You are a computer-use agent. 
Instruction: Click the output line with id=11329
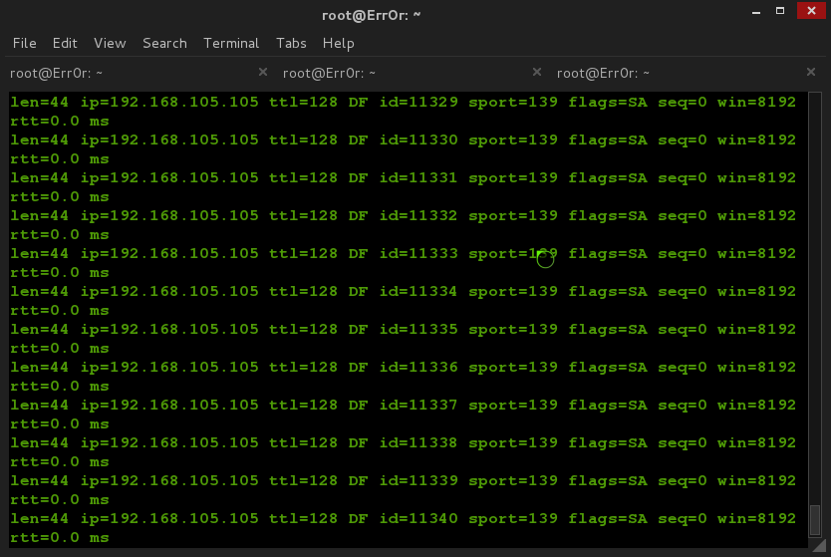pos(404,103)
